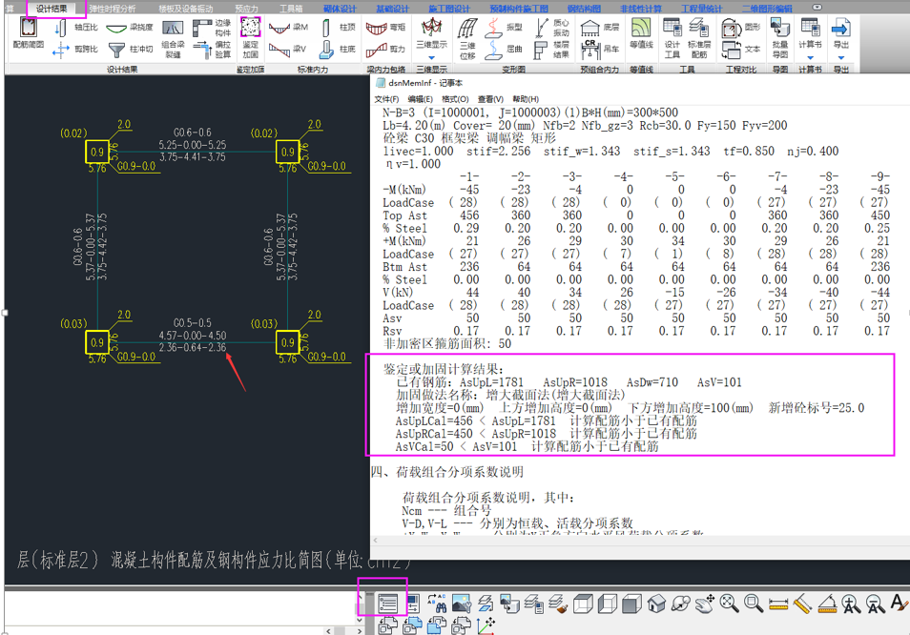
Task: Show 振型 mode shape diagram
Action: pyautogui.click(x=503, y=28)
